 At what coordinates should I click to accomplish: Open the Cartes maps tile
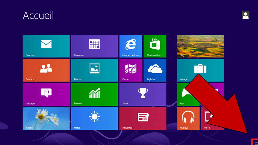click(x=130, y=70)
